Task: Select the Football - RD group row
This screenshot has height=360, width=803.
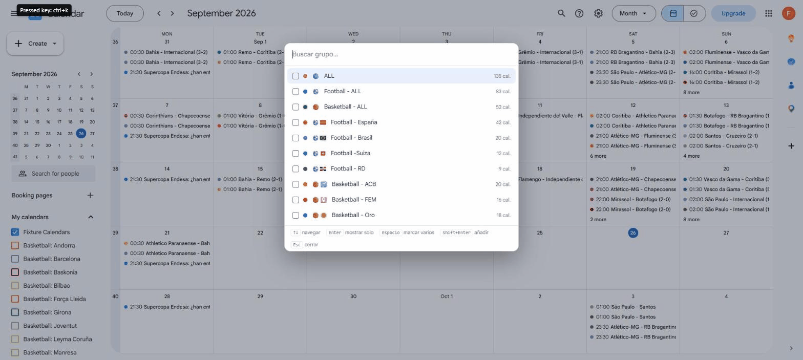Action: 401,169
